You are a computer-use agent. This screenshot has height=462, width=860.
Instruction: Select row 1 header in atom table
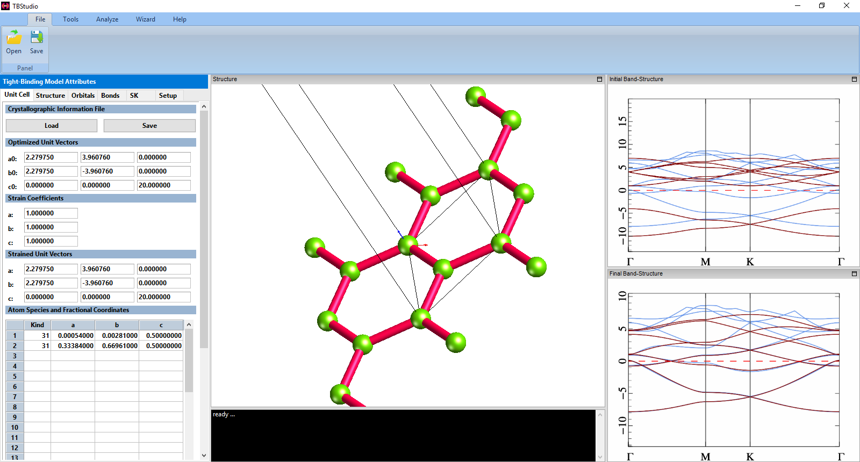[x=15, y=336]
